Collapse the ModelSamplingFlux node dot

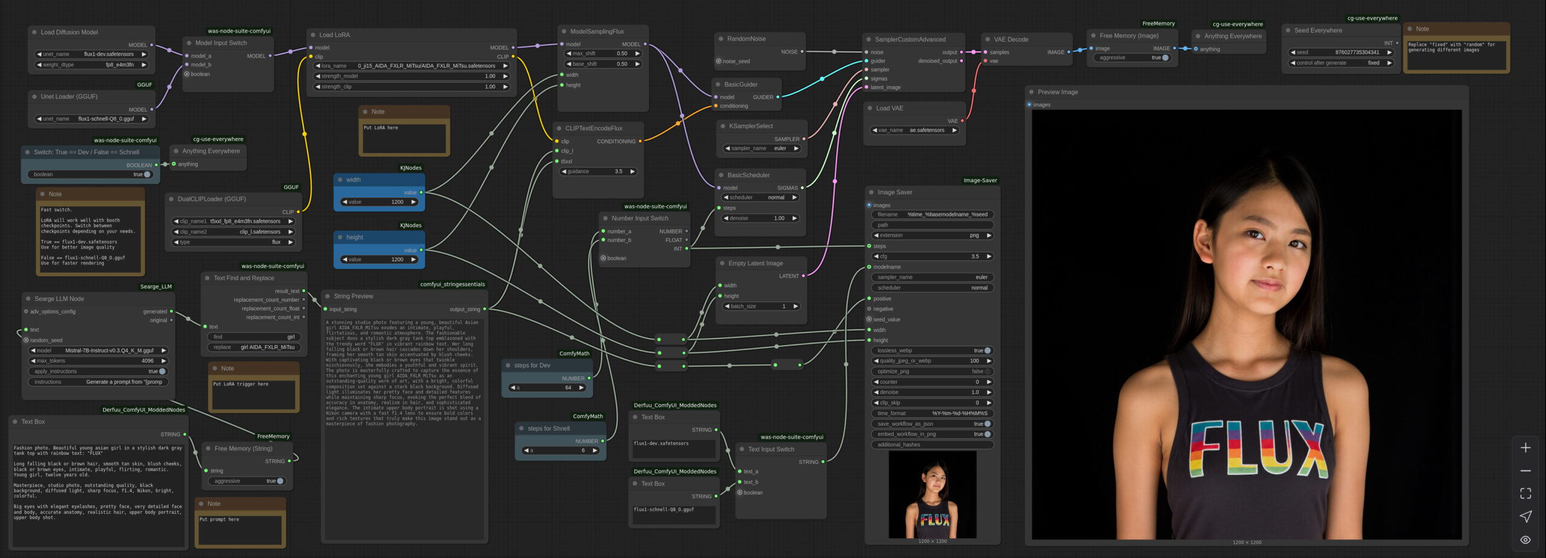coord(564,31)
